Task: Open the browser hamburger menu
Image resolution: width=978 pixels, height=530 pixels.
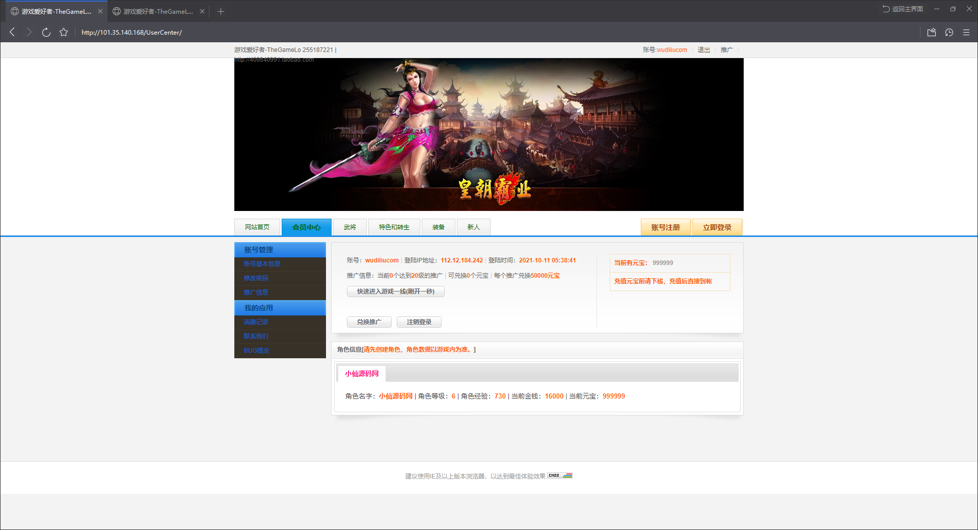Action: pos(966,32)
